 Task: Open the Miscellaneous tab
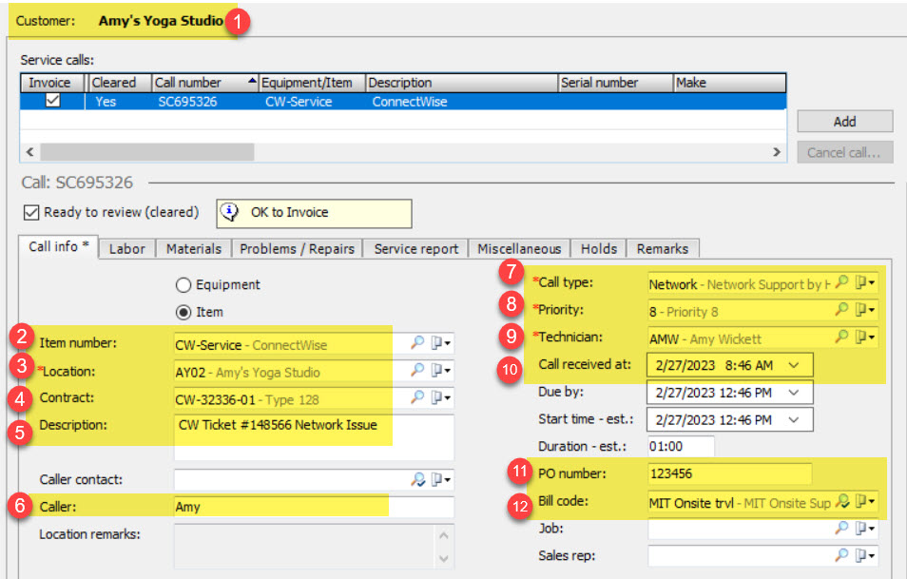click(519, 249)
